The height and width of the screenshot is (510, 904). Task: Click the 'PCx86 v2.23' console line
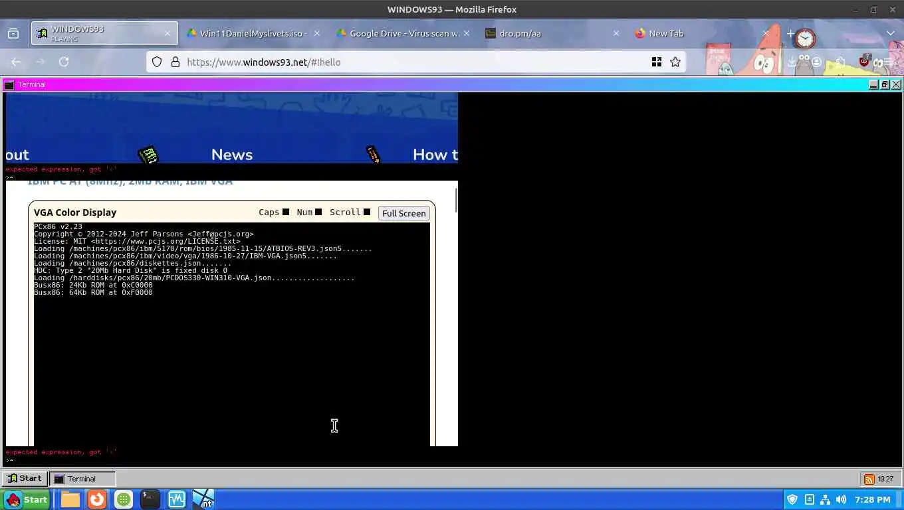coord(58,226)
